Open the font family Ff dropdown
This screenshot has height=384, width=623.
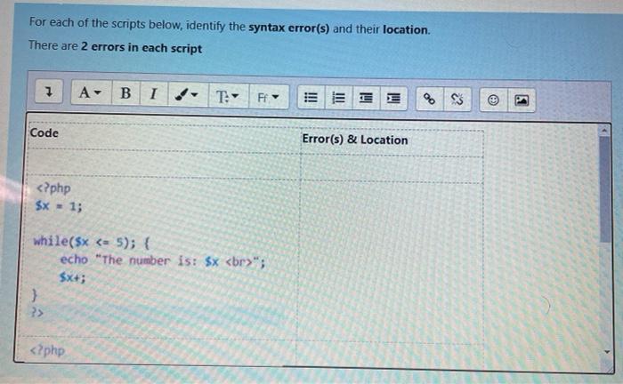tap(269, 97)
